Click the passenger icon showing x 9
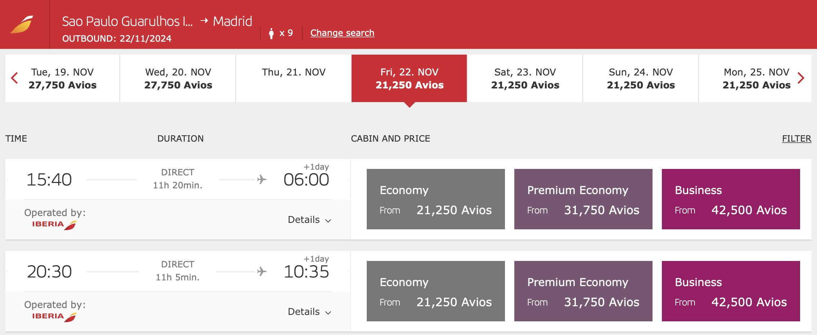The height and width of the screenshot is (335, 817). point(271,33)
